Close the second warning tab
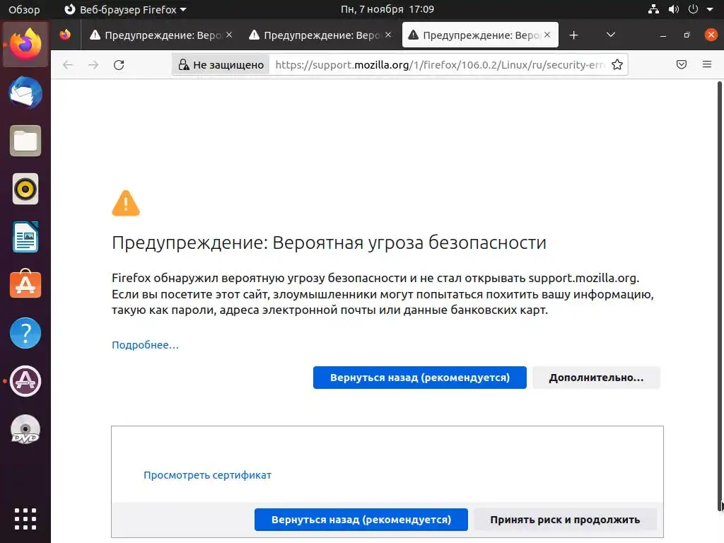 [388, 35]
